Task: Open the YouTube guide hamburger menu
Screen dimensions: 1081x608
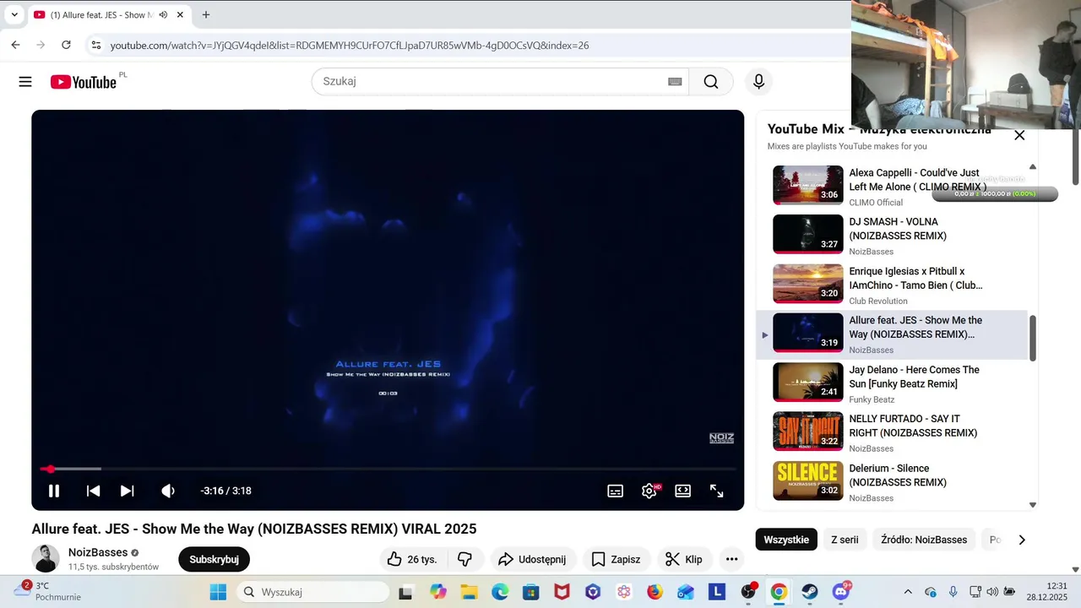Action: pyautogui.click(x=25, y=82)
